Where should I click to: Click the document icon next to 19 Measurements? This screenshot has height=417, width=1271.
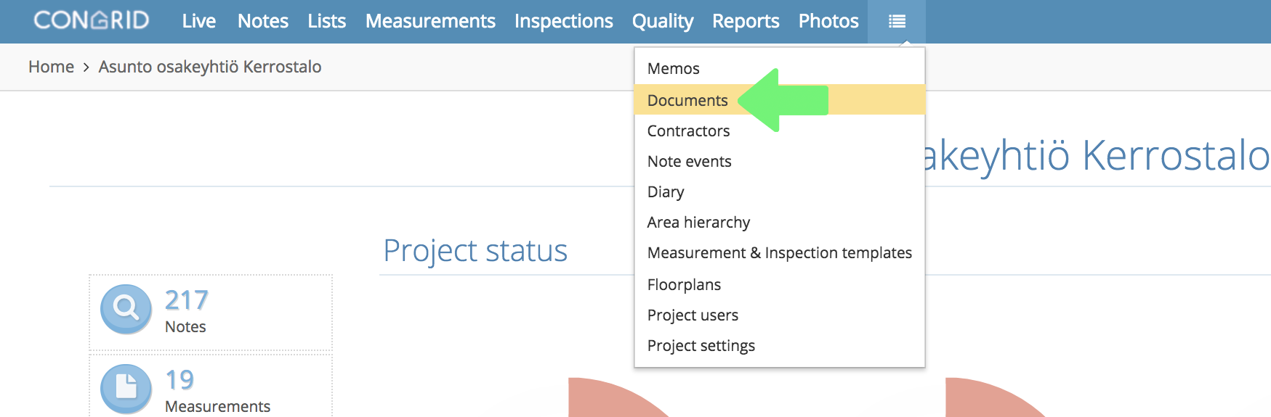126,388
